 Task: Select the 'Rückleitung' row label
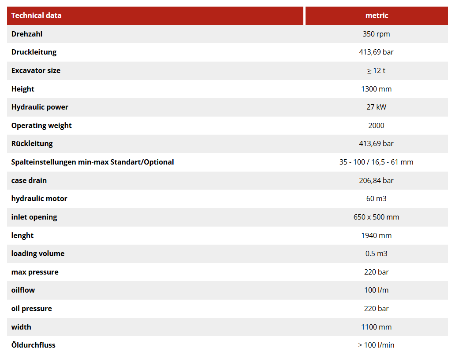tap(32, 144)
